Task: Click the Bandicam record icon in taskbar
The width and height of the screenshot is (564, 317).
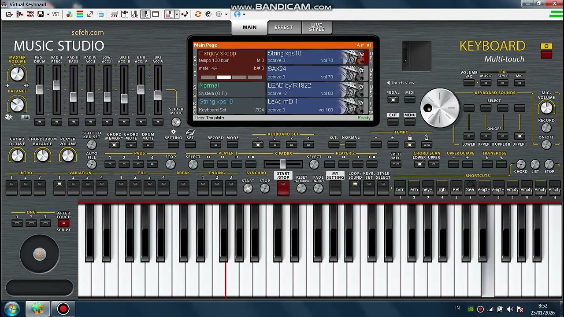Action: 63,309
